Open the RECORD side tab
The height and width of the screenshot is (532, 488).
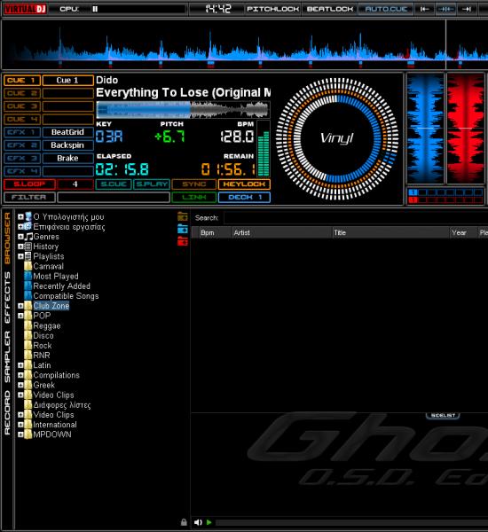7,412
